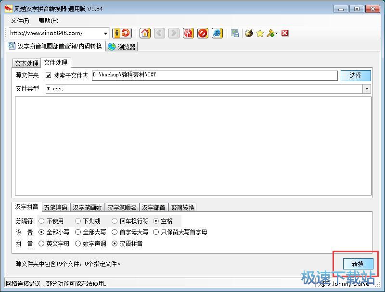Click the red Stop loading icon
This screenshot has height=292, width=385.
tap(203, 33)
